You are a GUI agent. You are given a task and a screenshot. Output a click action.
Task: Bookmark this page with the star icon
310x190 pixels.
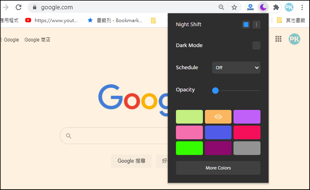234,7
